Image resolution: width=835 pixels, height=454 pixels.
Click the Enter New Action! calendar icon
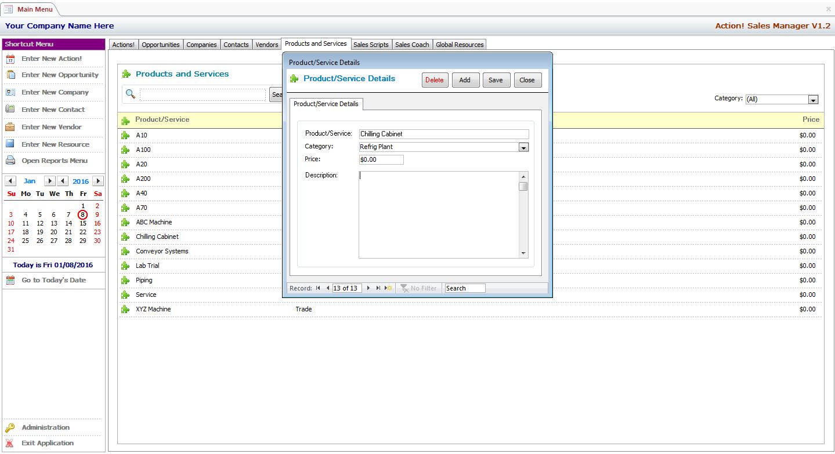10,59
